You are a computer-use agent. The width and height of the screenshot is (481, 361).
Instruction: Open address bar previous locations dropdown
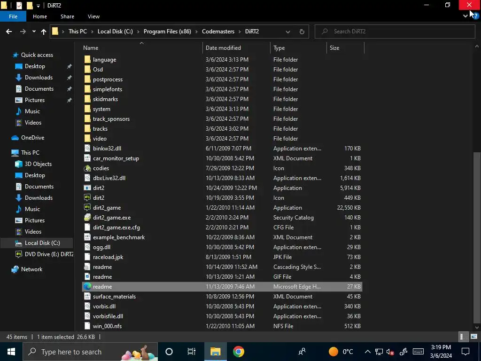[x=288, y=31]
